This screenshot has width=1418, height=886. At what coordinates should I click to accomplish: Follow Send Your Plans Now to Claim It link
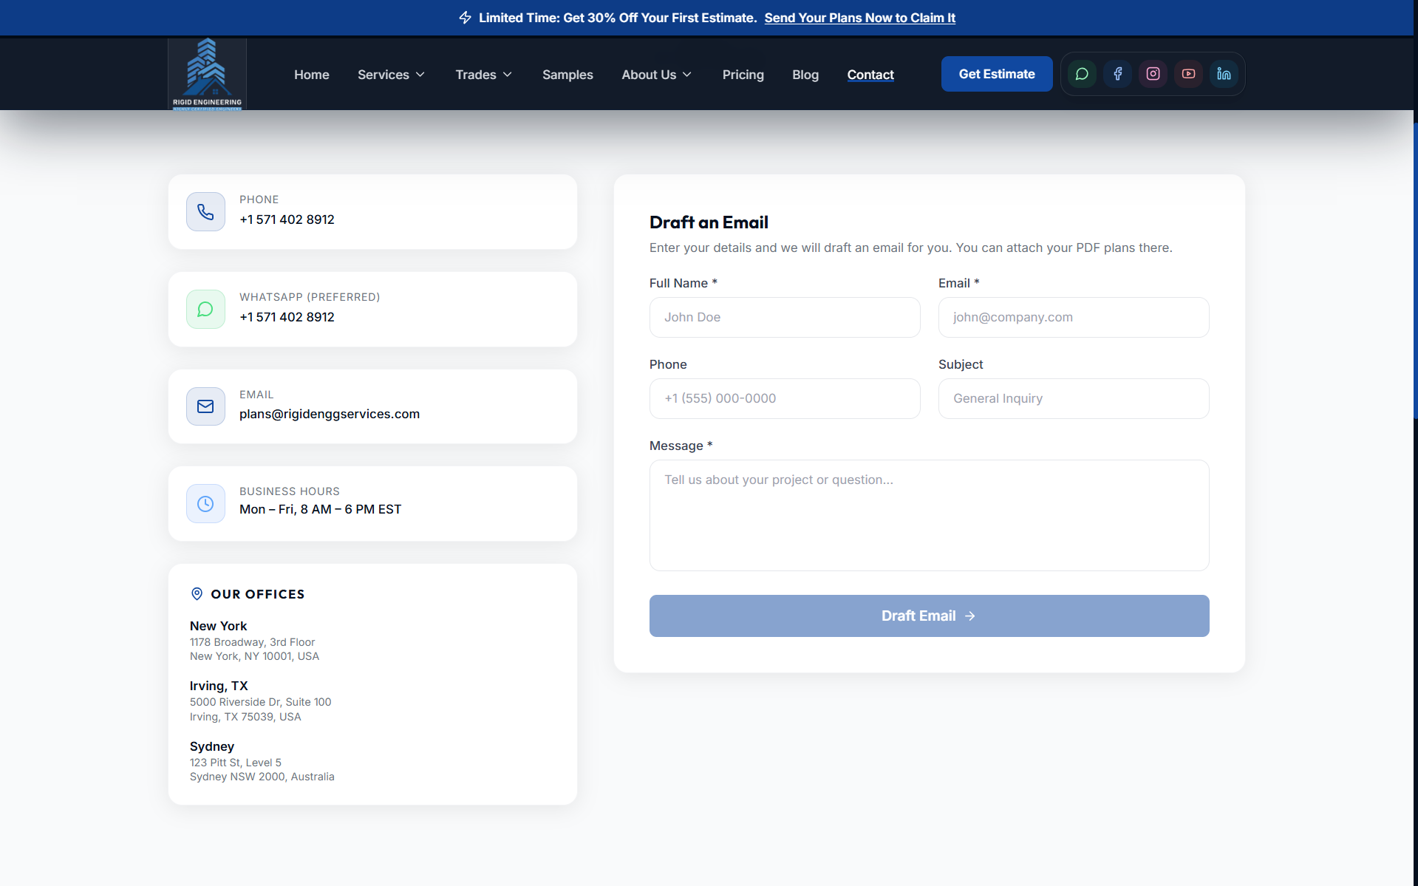(859, 18)
